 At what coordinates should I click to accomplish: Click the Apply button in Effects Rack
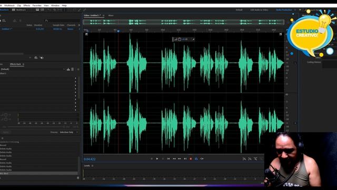pyautogui.click(x=6, y=132)
